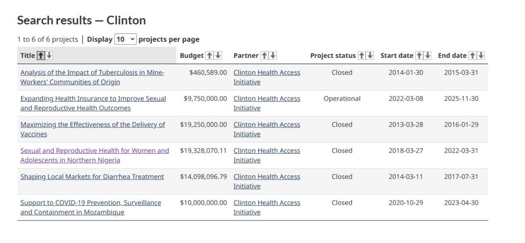Open Shaping Local Markets for Diarrhea Treatment

[92, 177]
